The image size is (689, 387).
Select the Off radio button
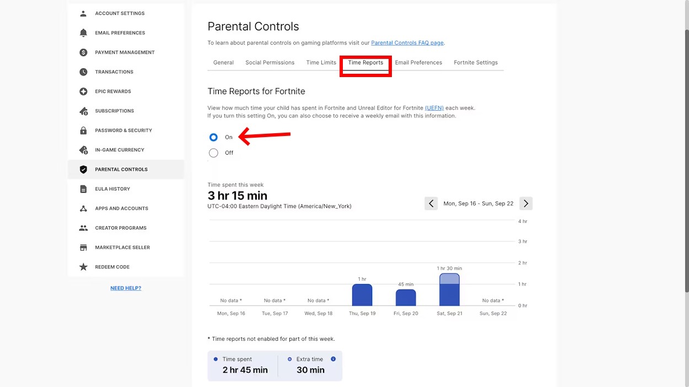pyautogui.click(x=213, y=153)
